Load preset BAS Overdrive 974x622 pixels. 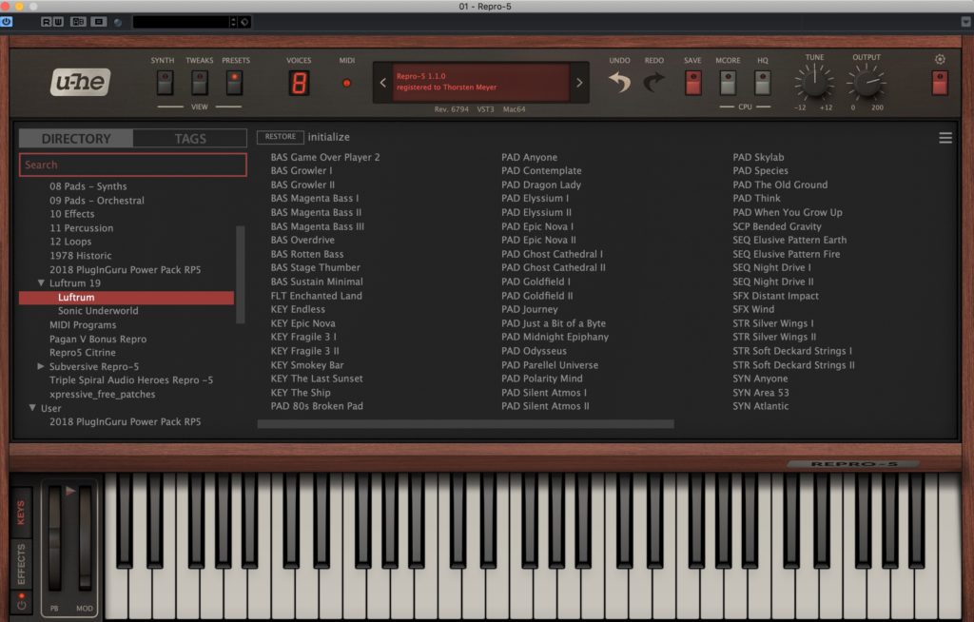pos(302,240)
